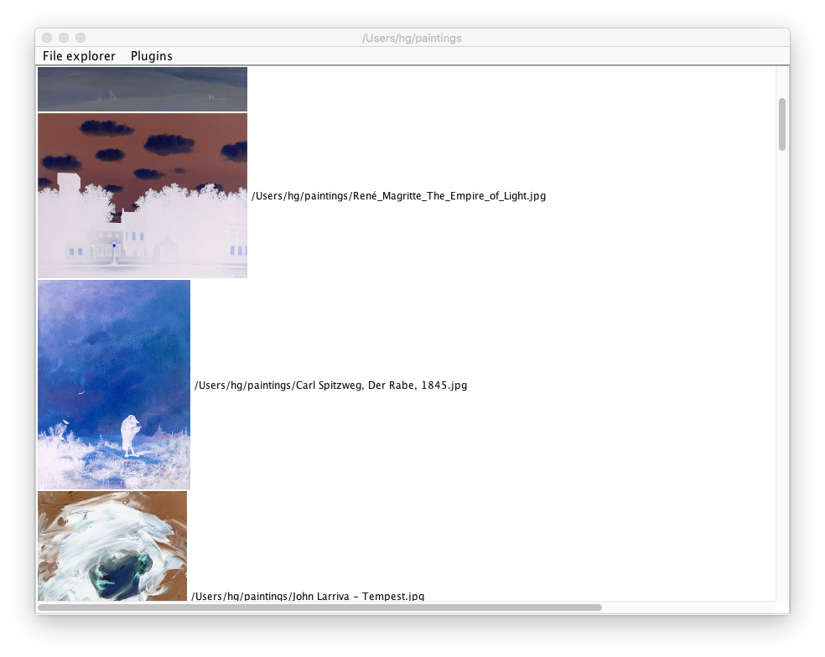Click the René_Magritte_The_Empire_of_Light.jpg file path
The image size is (825, 657).
coord(399,196)
